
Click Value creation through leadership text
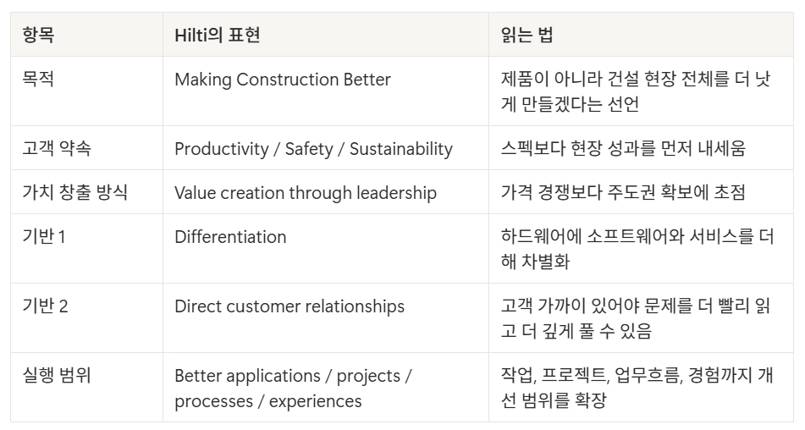click(x=306, y=193)
